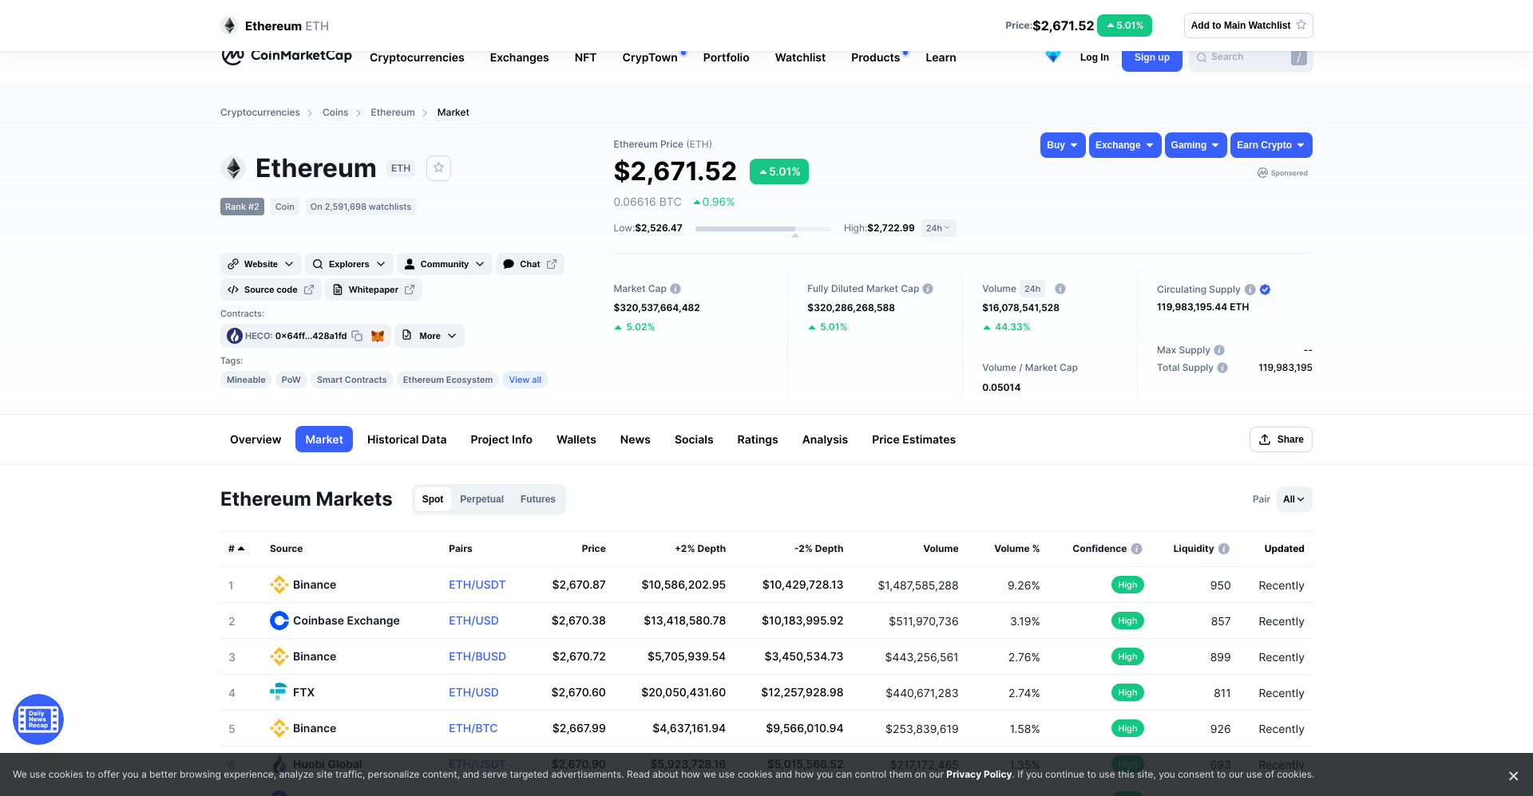
Task: Open the Overview tab
Action: coord(255,439)
